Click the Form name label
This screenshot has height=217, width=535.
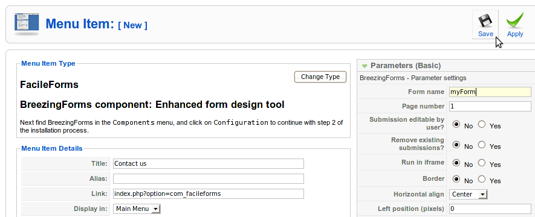426,92
